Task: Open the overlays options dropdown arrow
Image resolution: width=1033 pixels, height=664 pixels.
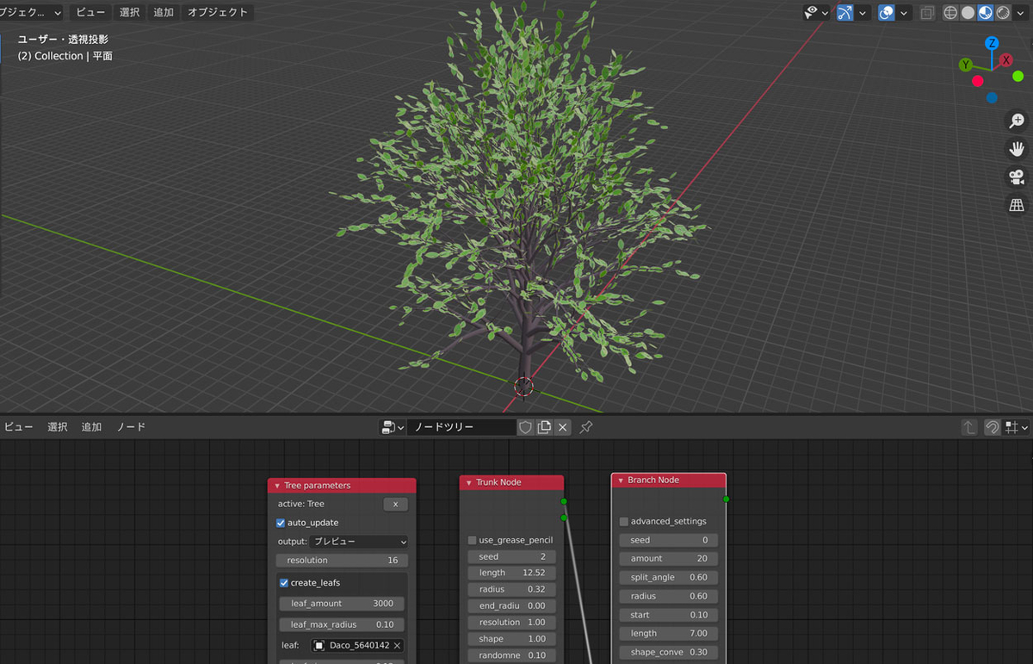Action: (904, 13)
